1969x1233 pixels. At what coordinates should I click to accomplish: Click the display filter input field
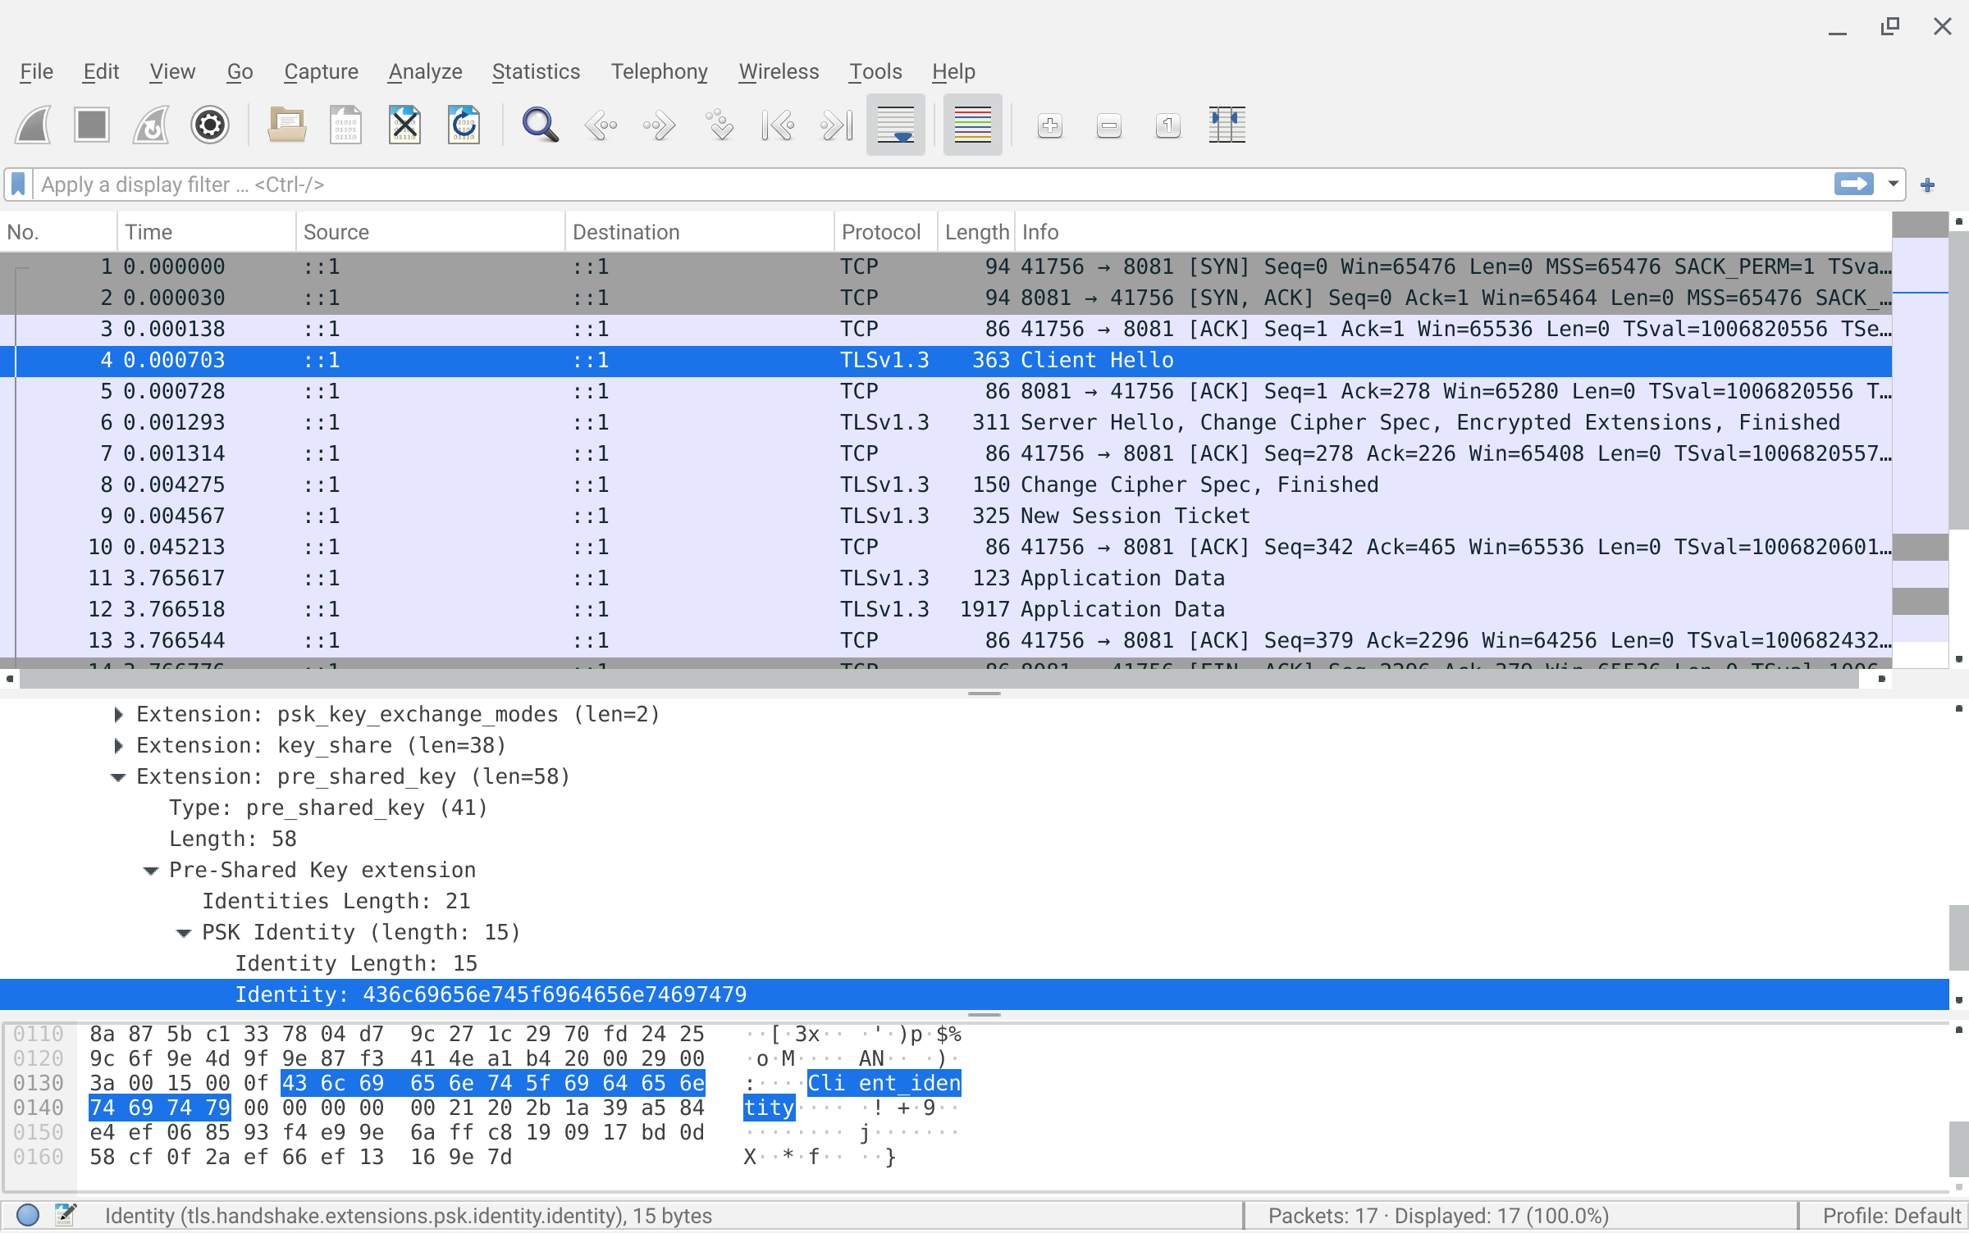tap(902, 184)
